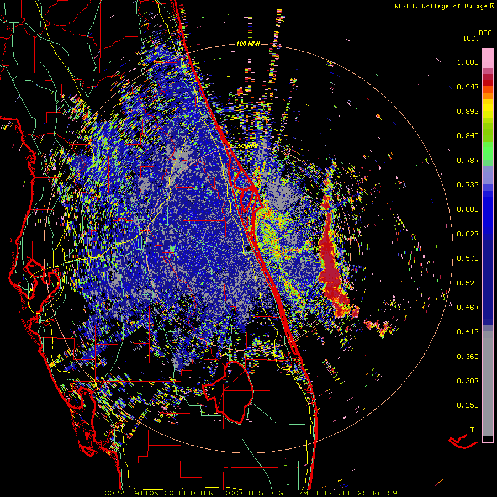Click the 0.840 scale value

pos(468,136)
